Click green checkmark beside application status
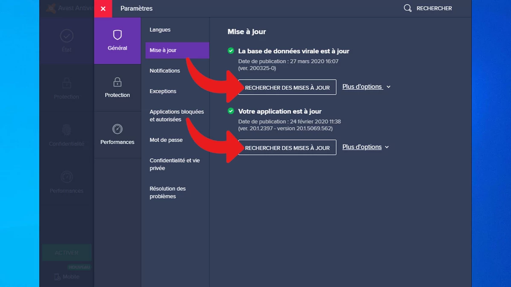511x287 pixels. (x=231, y=111)
